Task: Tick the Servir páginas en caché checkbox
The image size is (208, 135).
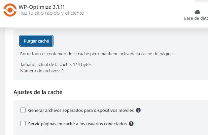Action: [x=23, y=124]
